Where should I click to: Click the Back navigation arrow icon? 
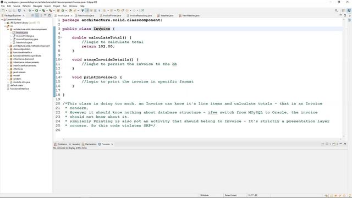point(127,10)
